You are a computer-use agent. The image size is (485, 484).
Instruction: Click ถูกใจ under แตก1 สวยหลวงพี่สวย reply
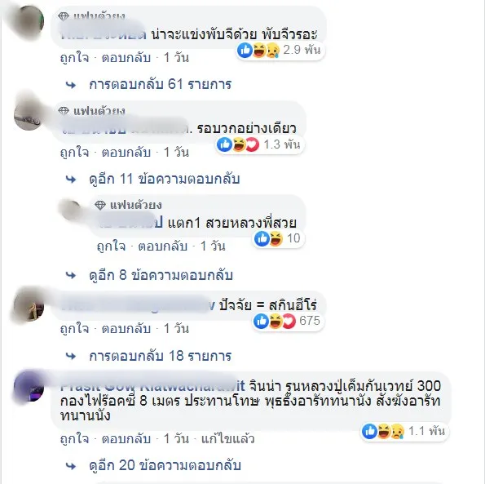tap(111, 246)
